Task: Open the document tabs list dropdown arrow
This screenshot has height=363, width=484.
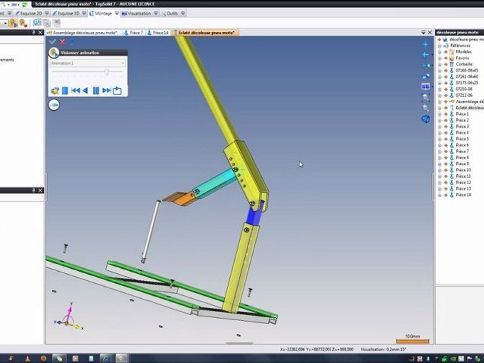Action: tap(423, 32)
